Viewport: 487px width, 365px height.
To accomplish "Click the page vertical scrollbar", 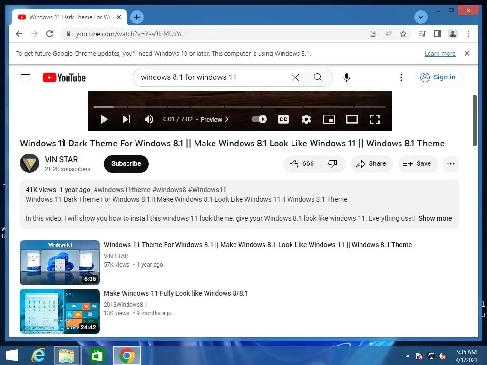I will tap(474, 120).
